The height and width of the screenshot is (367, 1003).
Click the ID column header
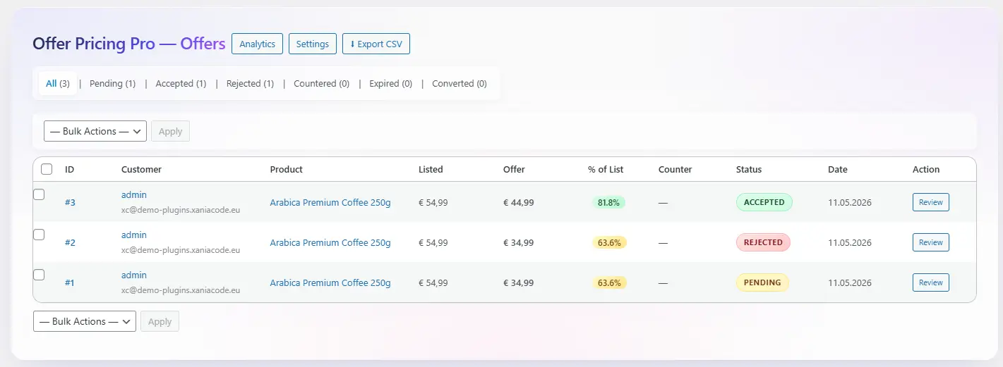(70, 169)
